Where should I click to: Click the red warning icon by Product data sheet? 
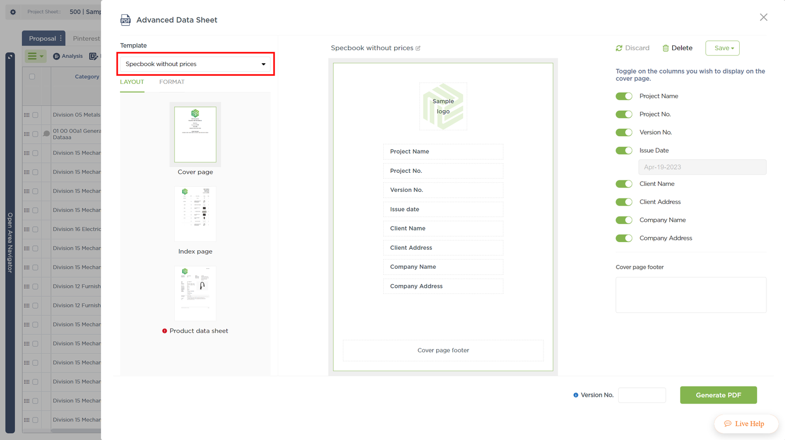[165, 331]
